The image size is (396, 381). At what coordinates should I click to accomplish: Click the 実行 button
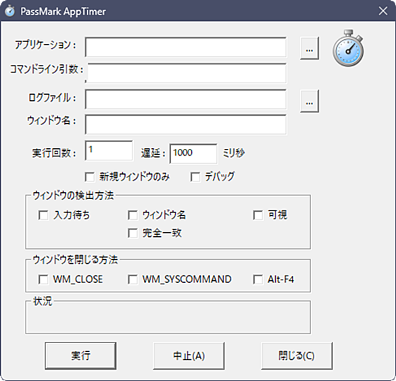80,356
